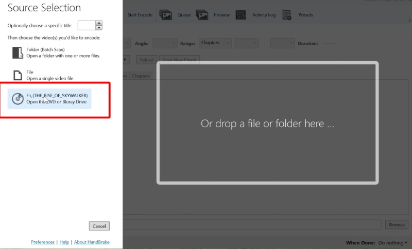Image resolution: width=412 pixels, height=249 pixels.
Task: Open the Activity Log icon
Action: (241, 15)
